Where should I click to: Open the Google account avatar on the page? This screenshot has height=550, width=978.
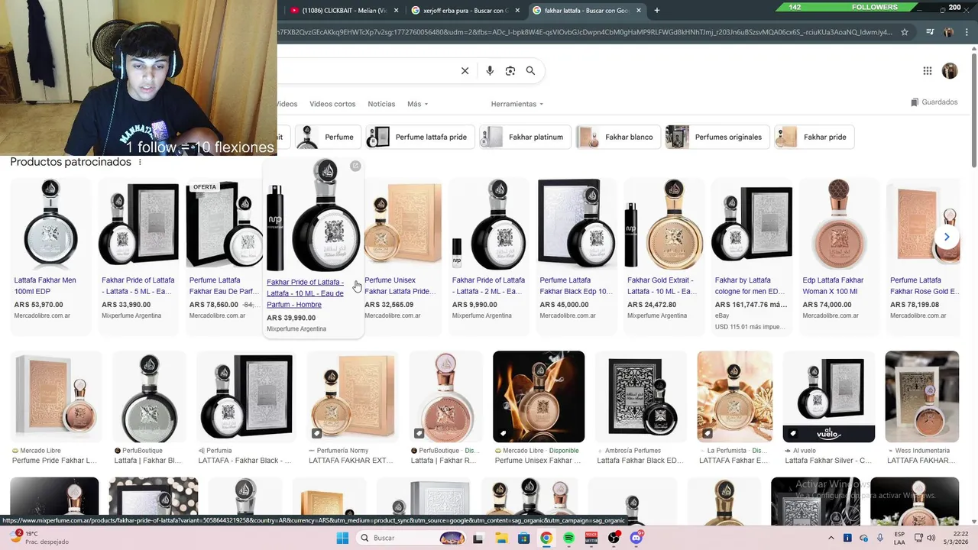click(950, 71)
